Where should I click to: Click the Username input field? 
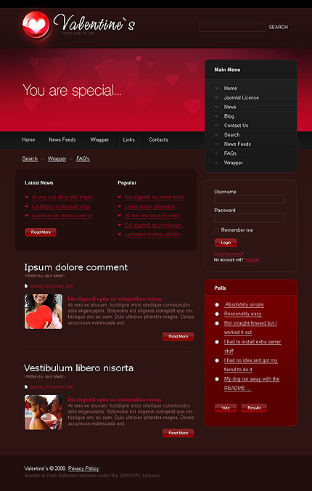(249, 200)
